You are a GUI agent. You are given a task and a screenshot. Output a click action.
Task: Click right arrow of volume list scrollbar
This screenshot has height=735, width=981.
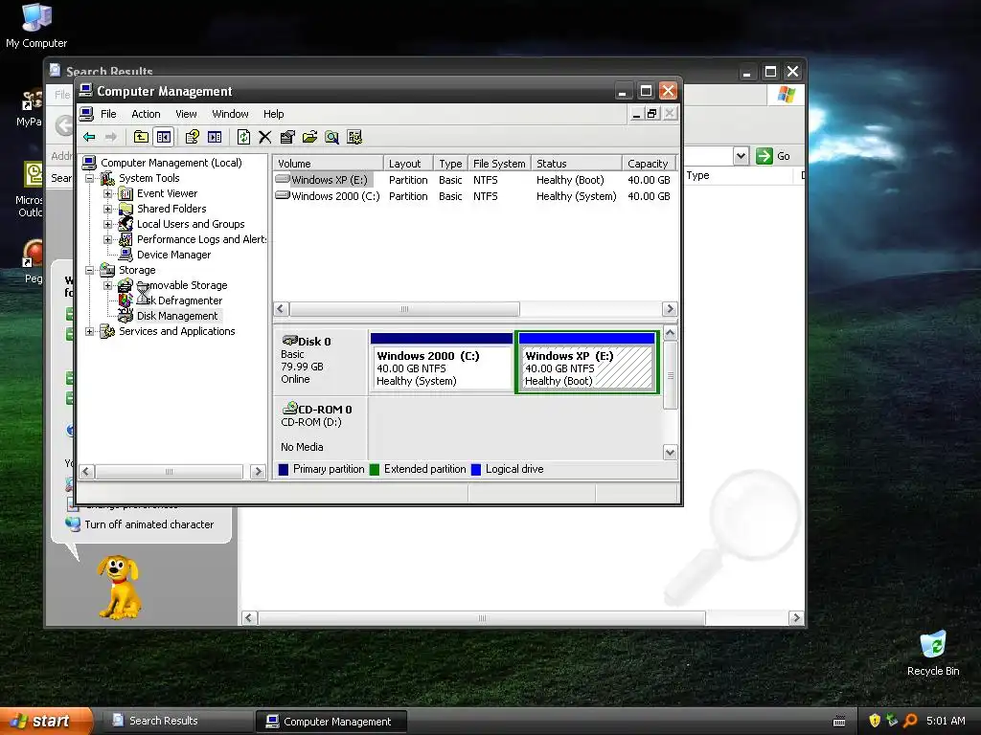[x=670, y=309]
